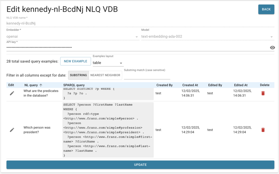
Task: Delete the predicates query example
Action: (263, 93)
